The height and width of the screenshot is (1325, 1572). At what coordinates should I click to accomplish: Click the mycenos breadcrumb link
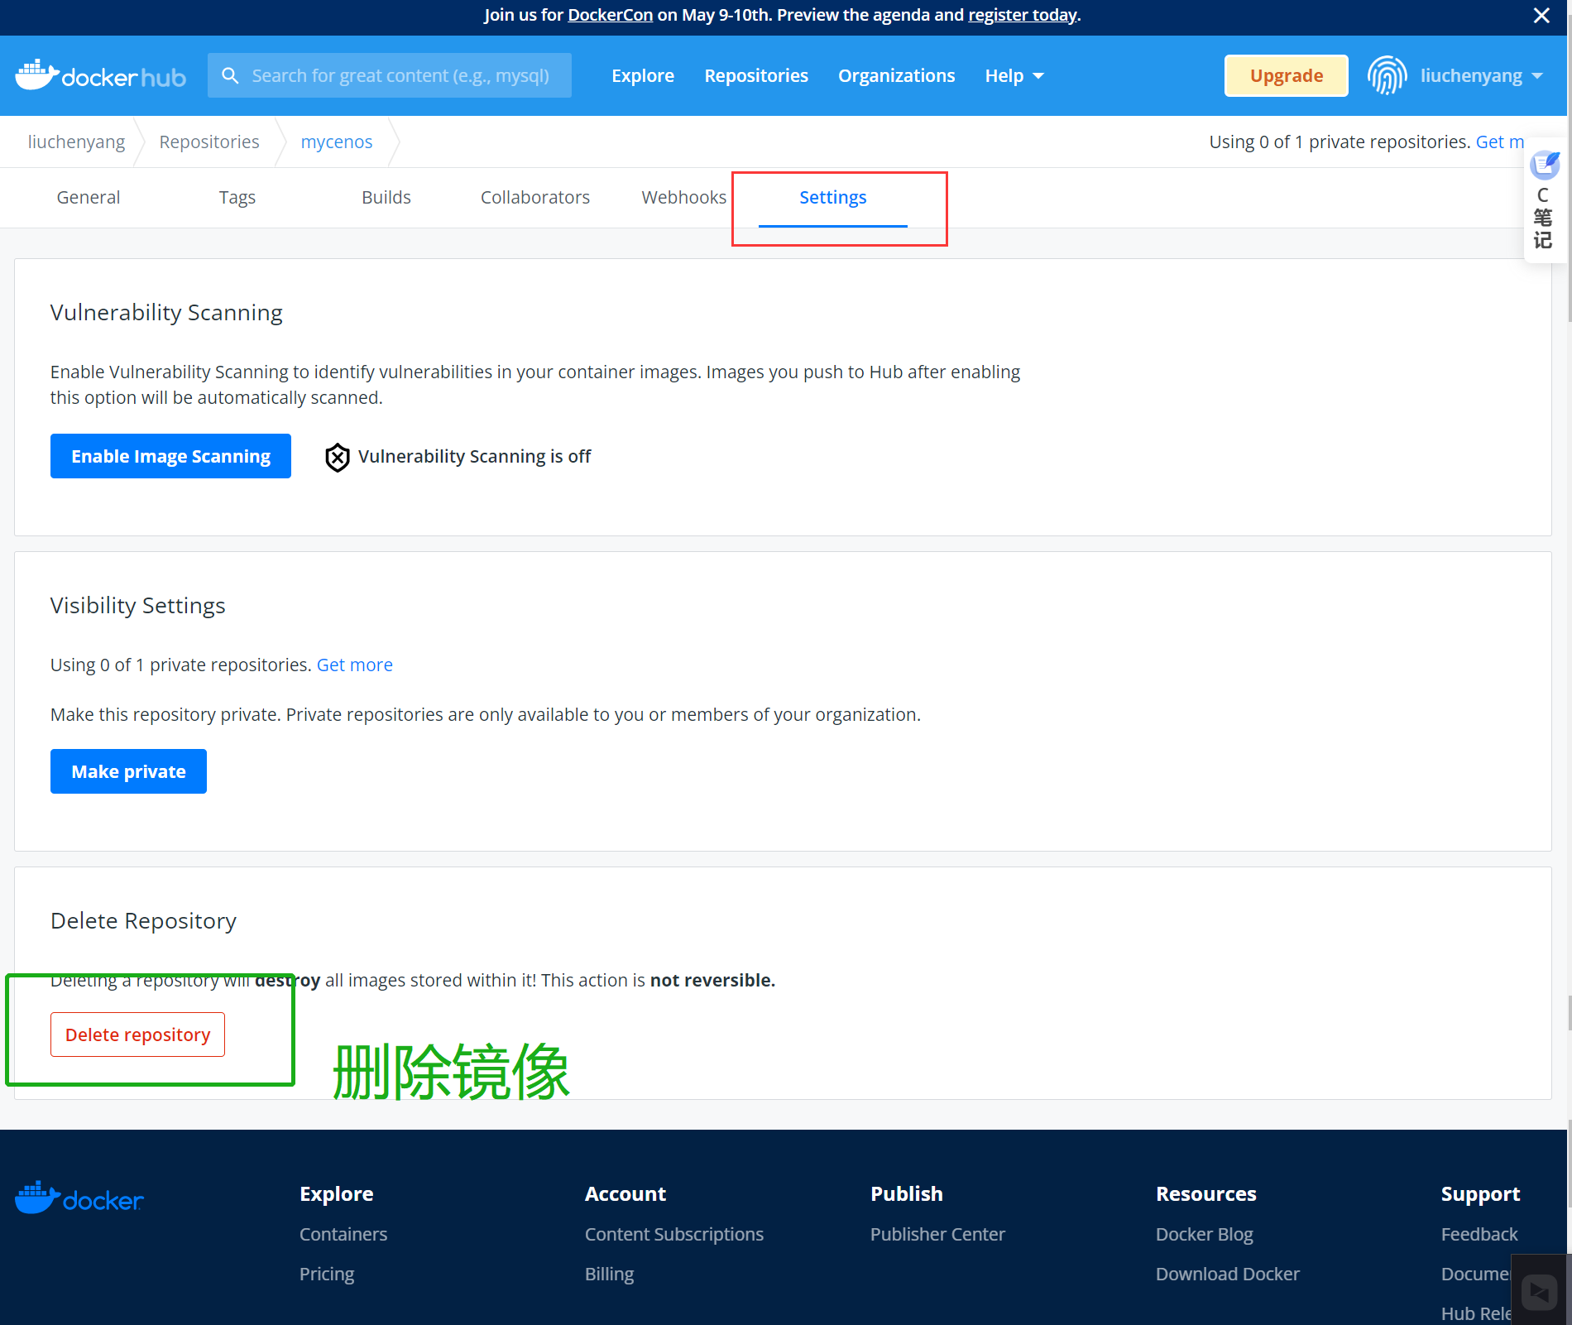pos(336,142)
